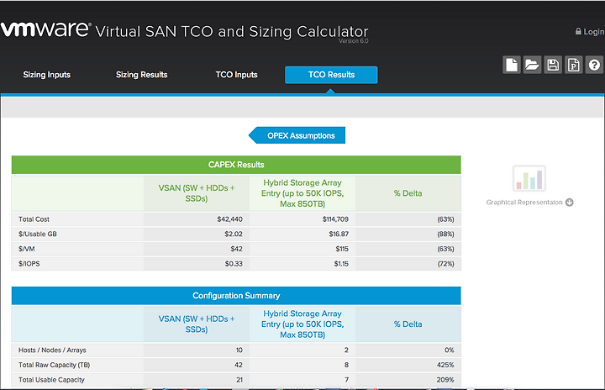Open the TCO Inputs tab
605x390 pixels.
pos(236,75)
